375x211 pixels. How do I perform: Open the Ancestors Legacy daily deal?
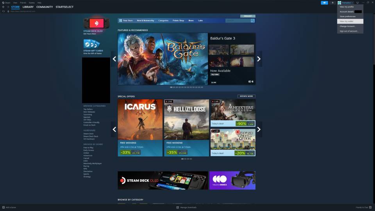[x=233, y=113]
